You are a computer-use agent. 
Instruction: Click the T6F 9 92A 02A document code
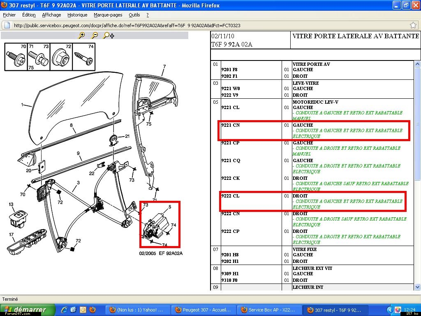point(232,44)
